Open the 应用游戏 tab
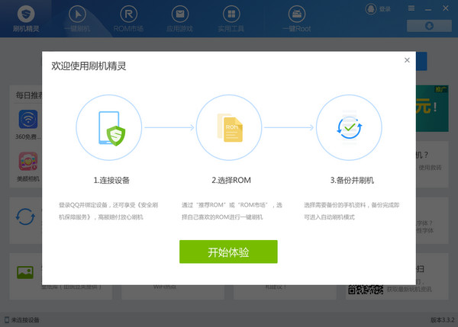 pos(180,19)
